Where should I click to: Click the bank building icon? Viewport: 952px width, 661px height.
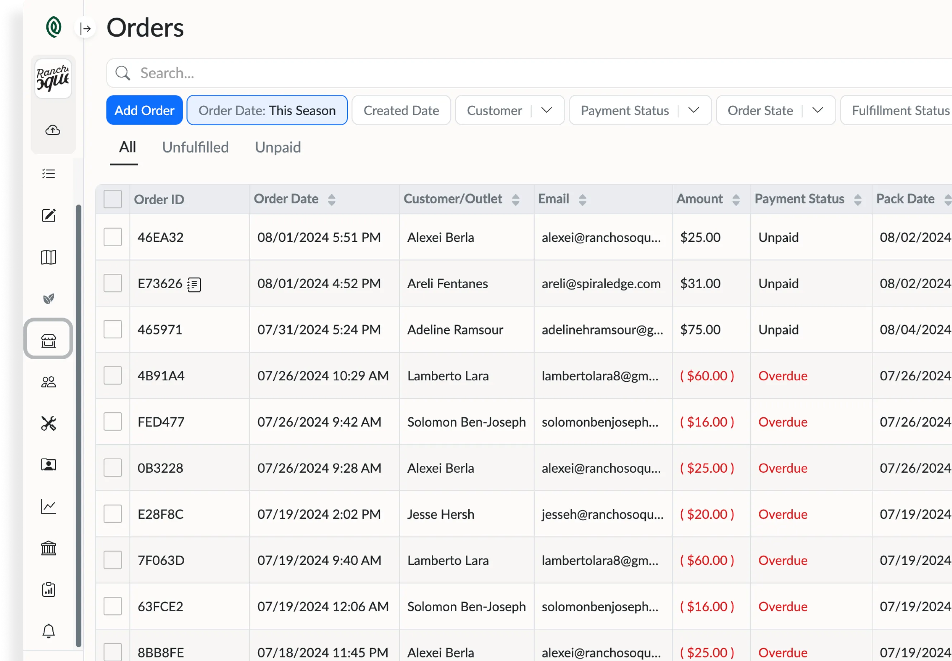[48, 548]
